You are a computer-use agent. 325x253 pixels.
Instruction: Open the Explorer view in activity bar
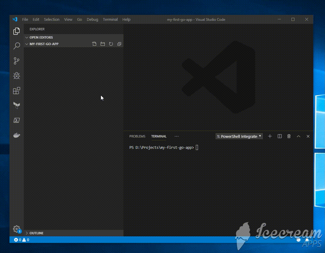tap(16, 31)
